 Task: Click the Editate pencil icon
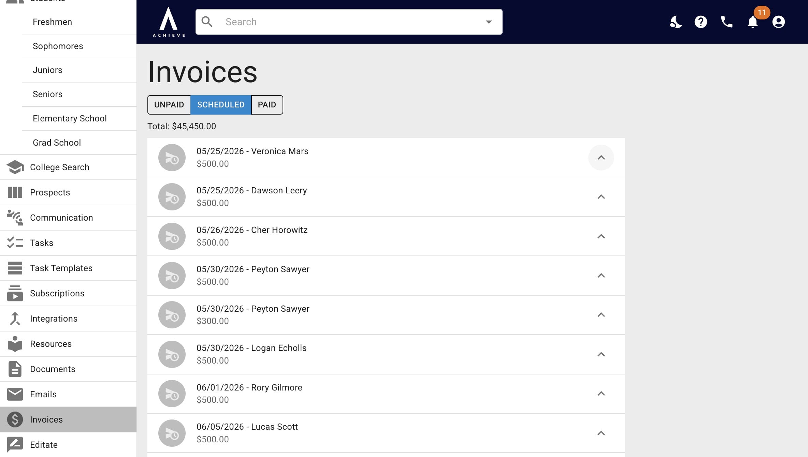pos(15,445)
